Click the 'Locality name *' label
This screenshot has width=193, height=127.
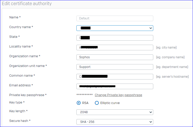(21, 47)
